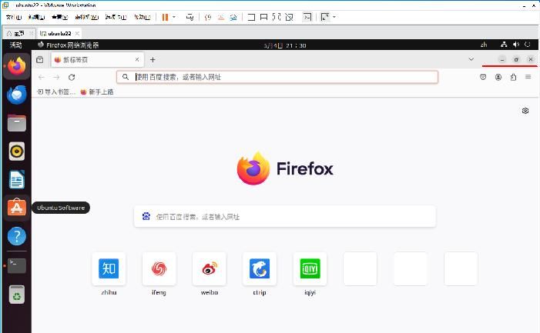Launch Thunderbird mail from the dock
The image size is (540, 333).
16,95
